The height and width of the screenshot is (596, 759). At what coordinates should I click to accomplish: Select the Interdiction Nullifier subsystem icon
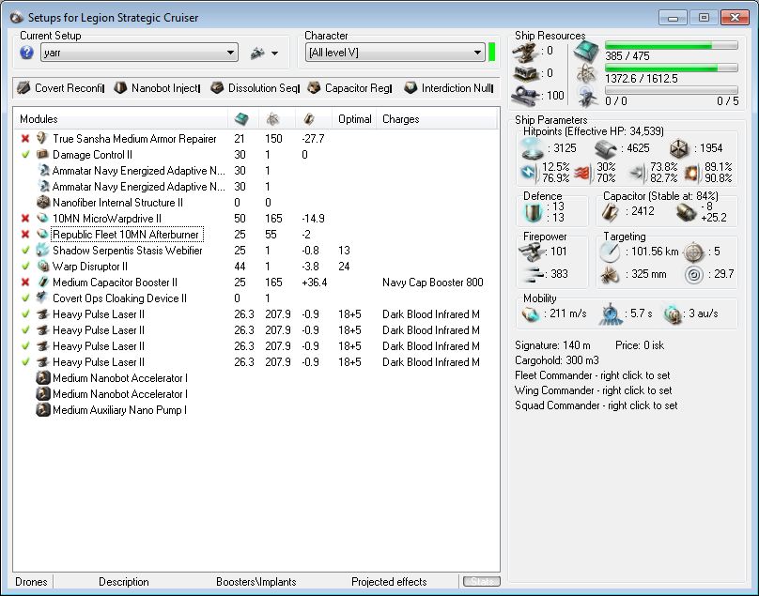coord(410,88)
